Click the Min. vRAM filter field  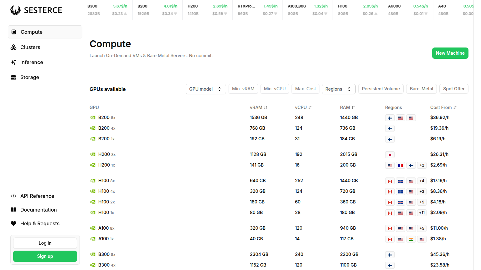243,89
